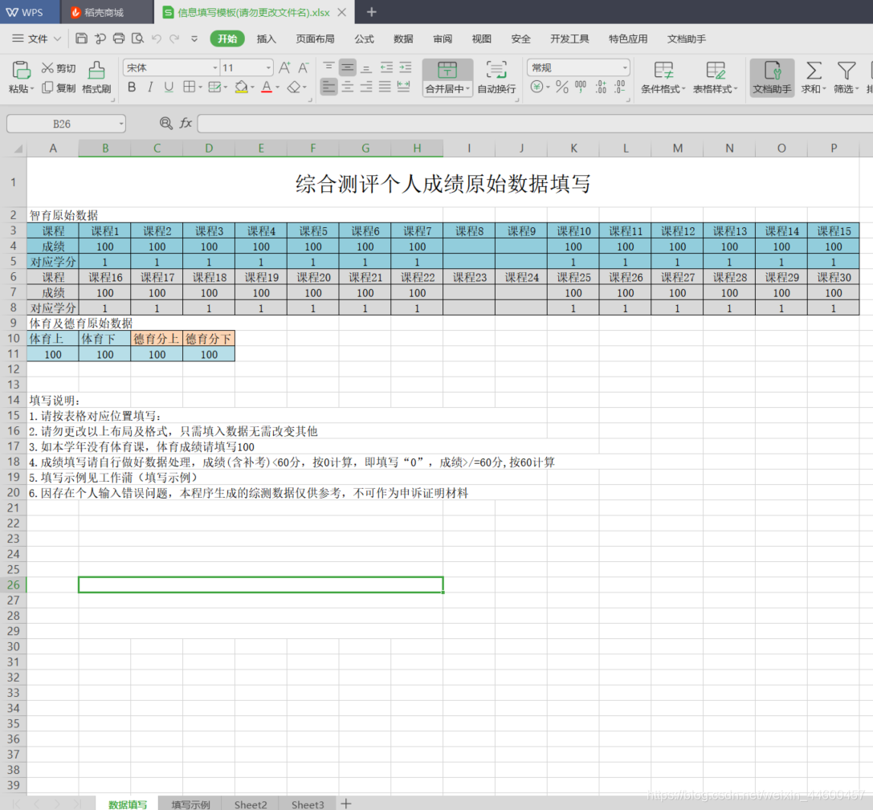Click the Print icon in quick toolbar
Screen dimensions: 873x810
pyautogui.click(x=119, y=39)
